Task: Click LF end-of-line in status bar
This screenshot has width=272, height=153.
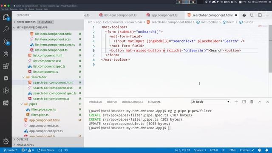Action: 223,150
